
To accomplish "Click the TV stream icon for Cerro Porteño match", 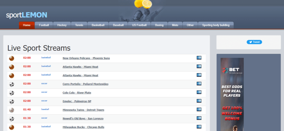I will (x=199, y=83).
